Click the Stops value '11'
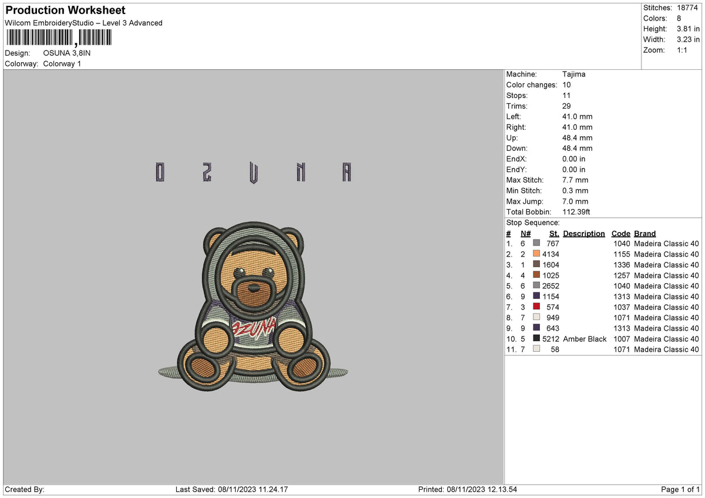The height and width of the screenshot is (498, 705). click(x=566, y=95)
